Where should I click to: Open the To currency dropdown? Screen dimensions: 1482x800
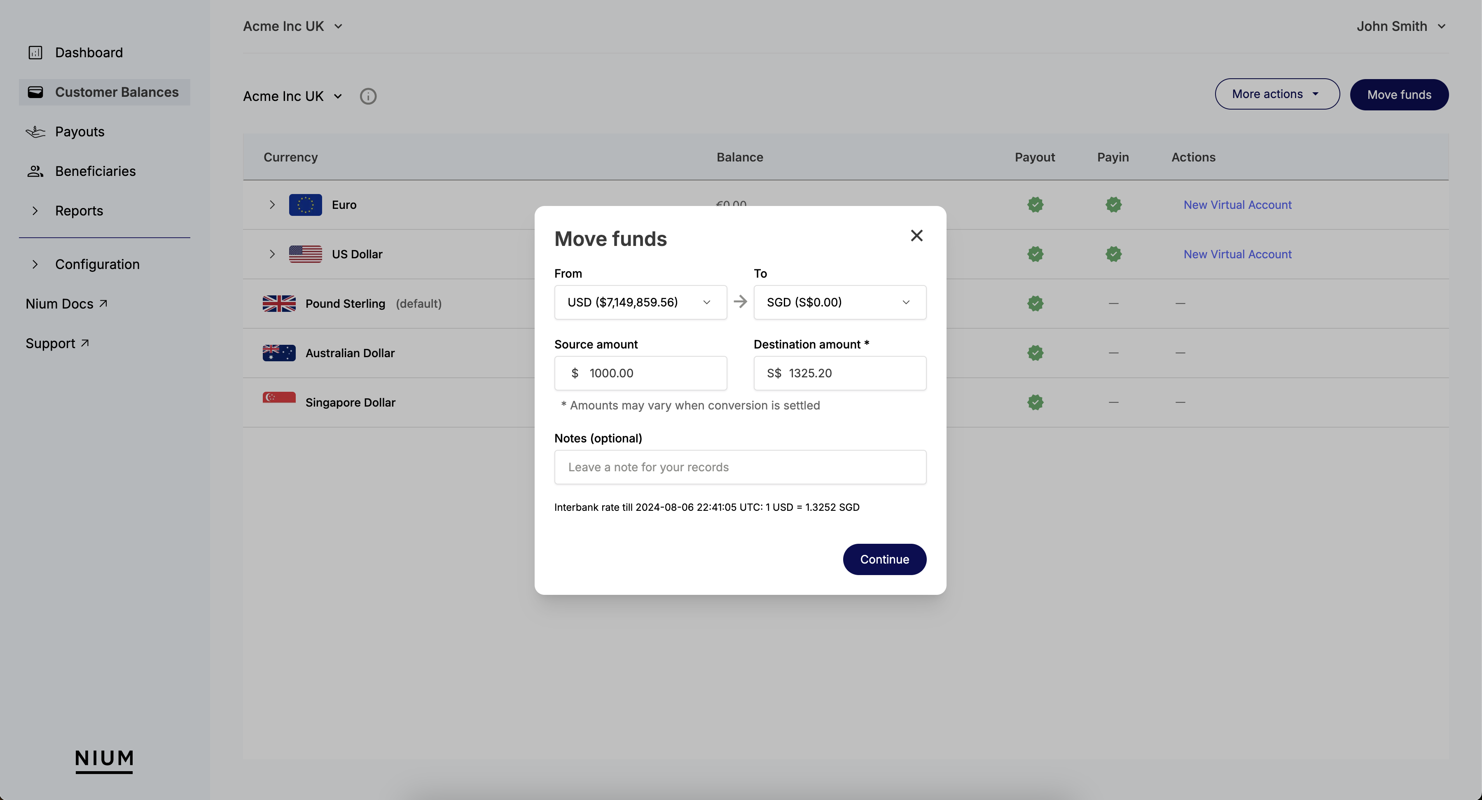pos(840,302)
